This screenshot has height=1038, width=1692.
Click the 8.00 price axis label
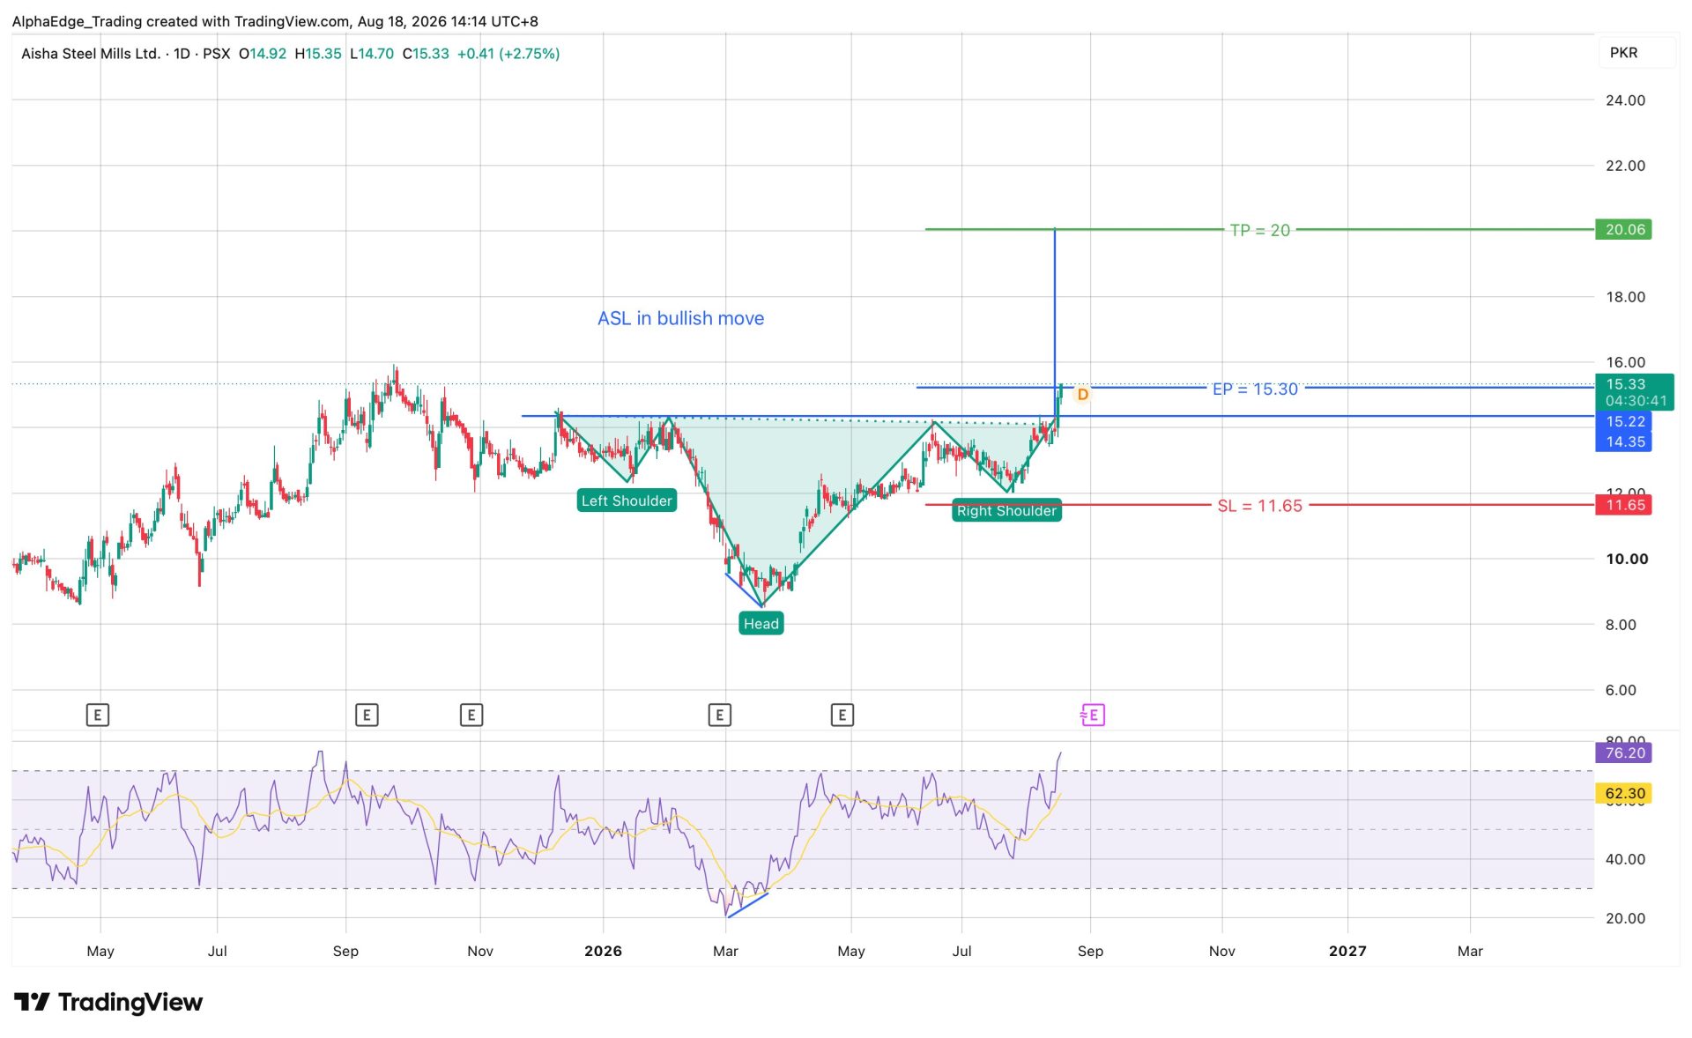click(x=1621, y=625)
